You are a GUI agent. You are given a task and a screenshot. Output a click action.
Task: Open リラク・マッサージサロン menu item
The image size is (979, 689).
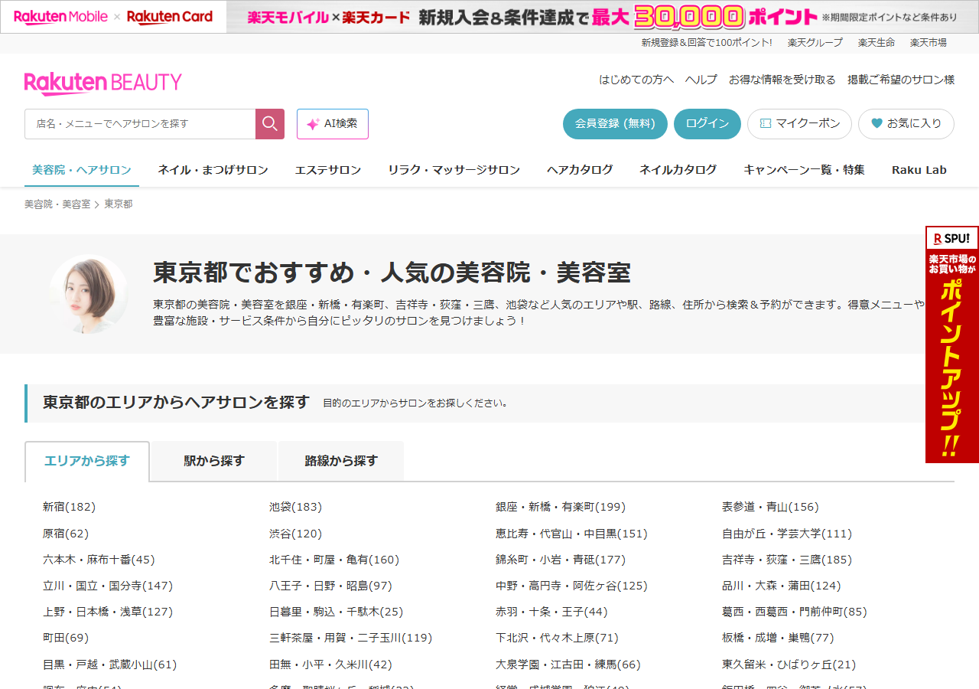pos(454,170)
